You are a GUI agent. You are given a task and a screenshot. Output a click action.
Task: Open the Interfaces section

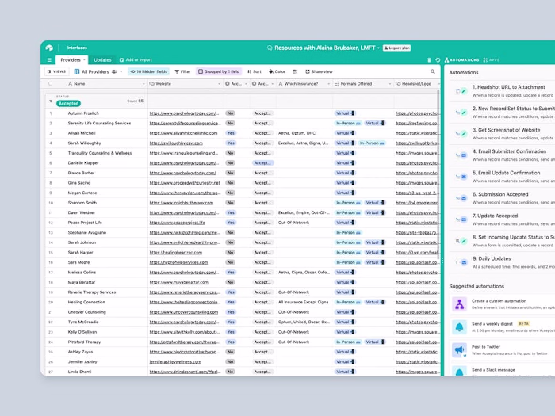77,48
